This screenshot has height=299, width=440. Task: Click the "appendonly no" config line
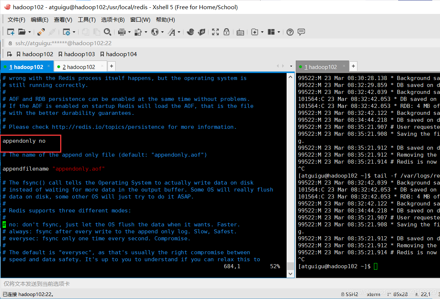(x=24, y=141)
